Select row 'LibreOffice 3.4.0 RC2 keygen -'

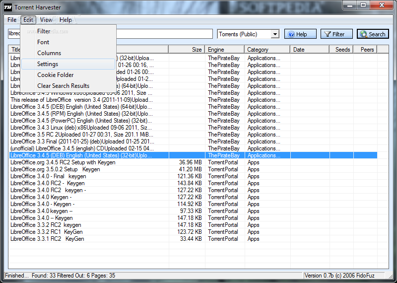[193, 190]
